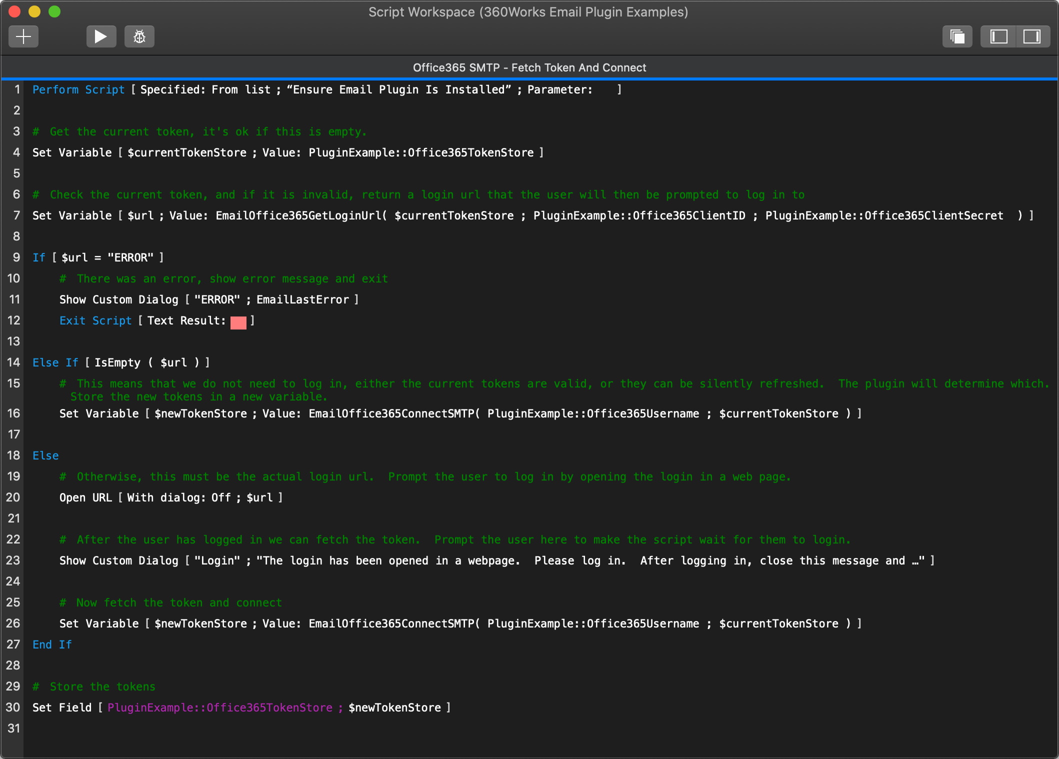Select comment 'Now fetch the token and connect'
The width and height of the screenshot is (1059, 759).
170,602
